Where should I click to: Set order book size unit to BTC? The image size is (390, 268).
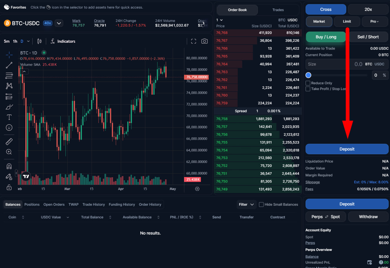tap(282, 20)
